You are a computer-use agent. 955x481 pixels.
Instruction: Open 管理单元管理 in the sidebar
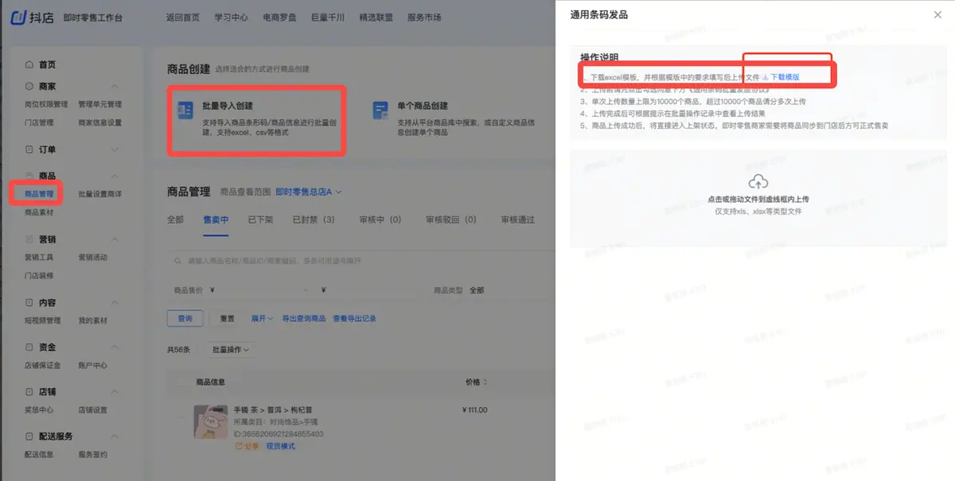coord(99,104)
